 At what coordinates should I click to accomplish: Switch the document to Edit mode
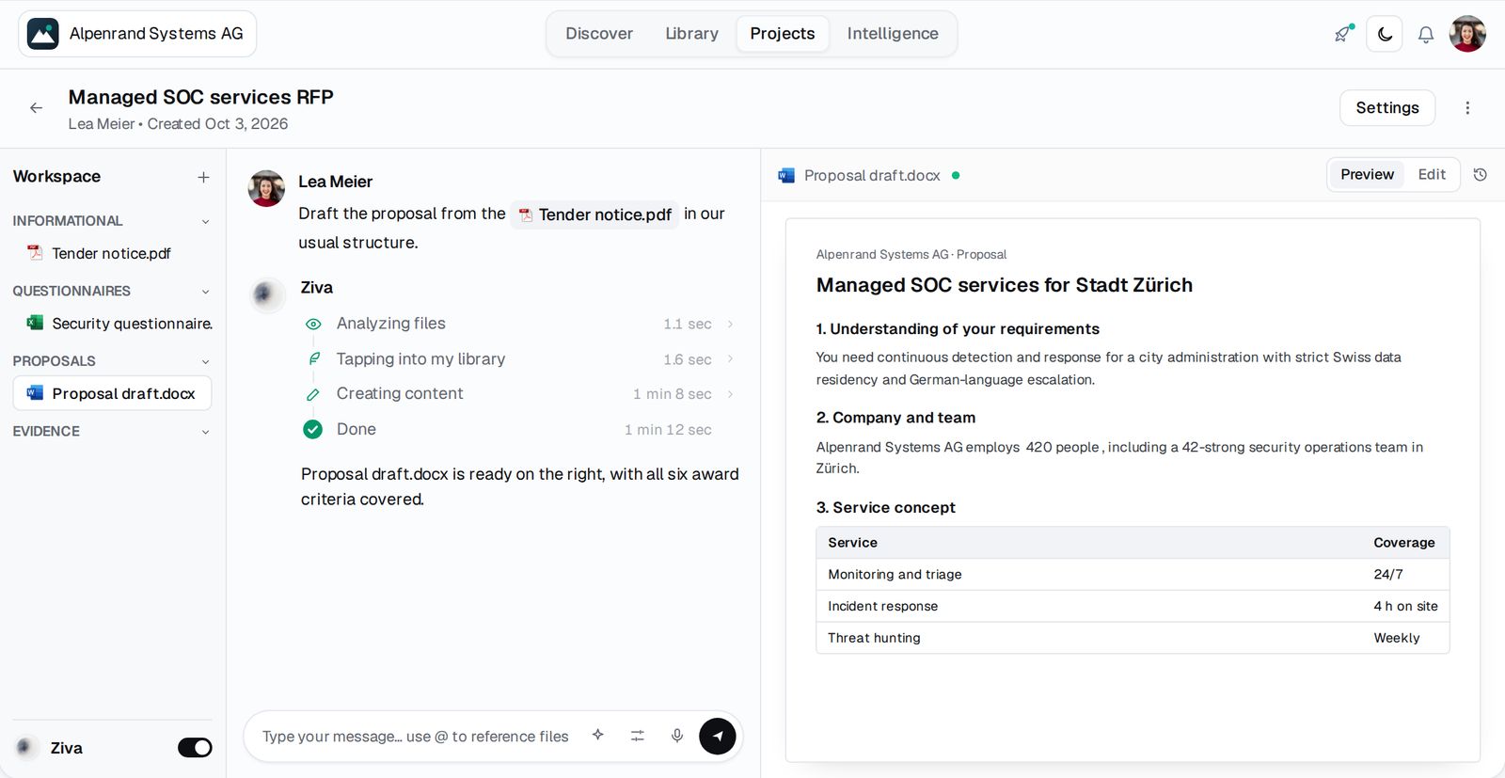pos(1432,175)
